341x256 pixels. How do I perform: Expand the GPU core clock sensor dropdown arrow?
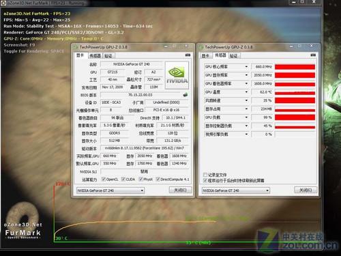pyautogui.click(x=246, y=67)
